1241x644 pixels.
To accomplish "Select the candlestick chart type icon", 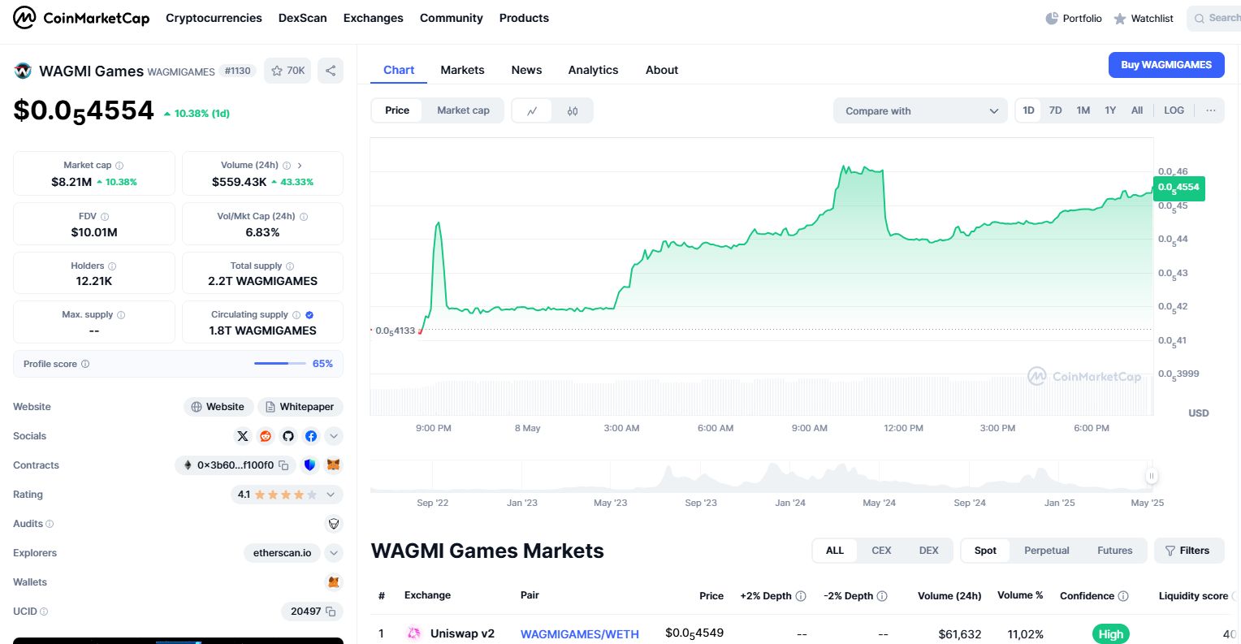I will click(573, 110).
